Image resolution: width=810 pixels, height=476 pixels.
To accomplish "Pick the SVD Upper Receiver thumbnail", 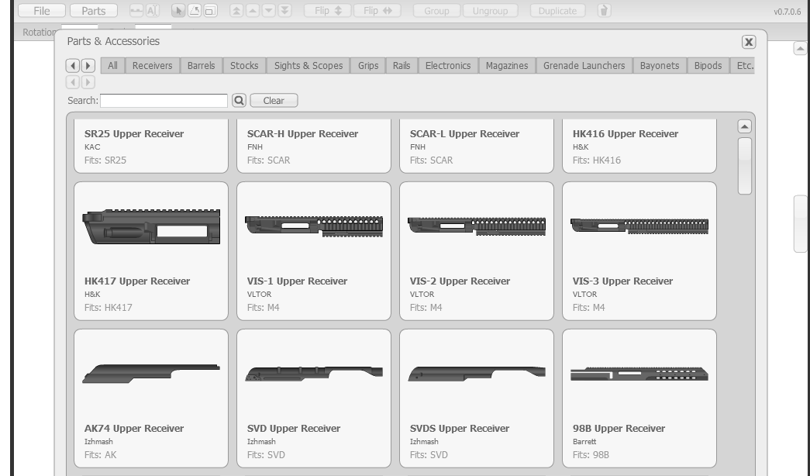I will [314, 374].
